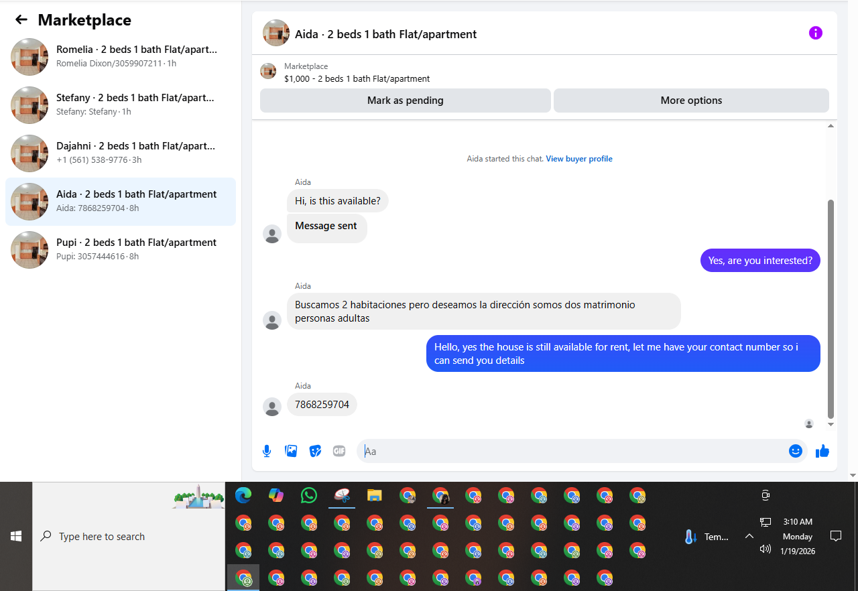Click the "Hi, is this available?" message
858x591 pixels.
point(338,200)
